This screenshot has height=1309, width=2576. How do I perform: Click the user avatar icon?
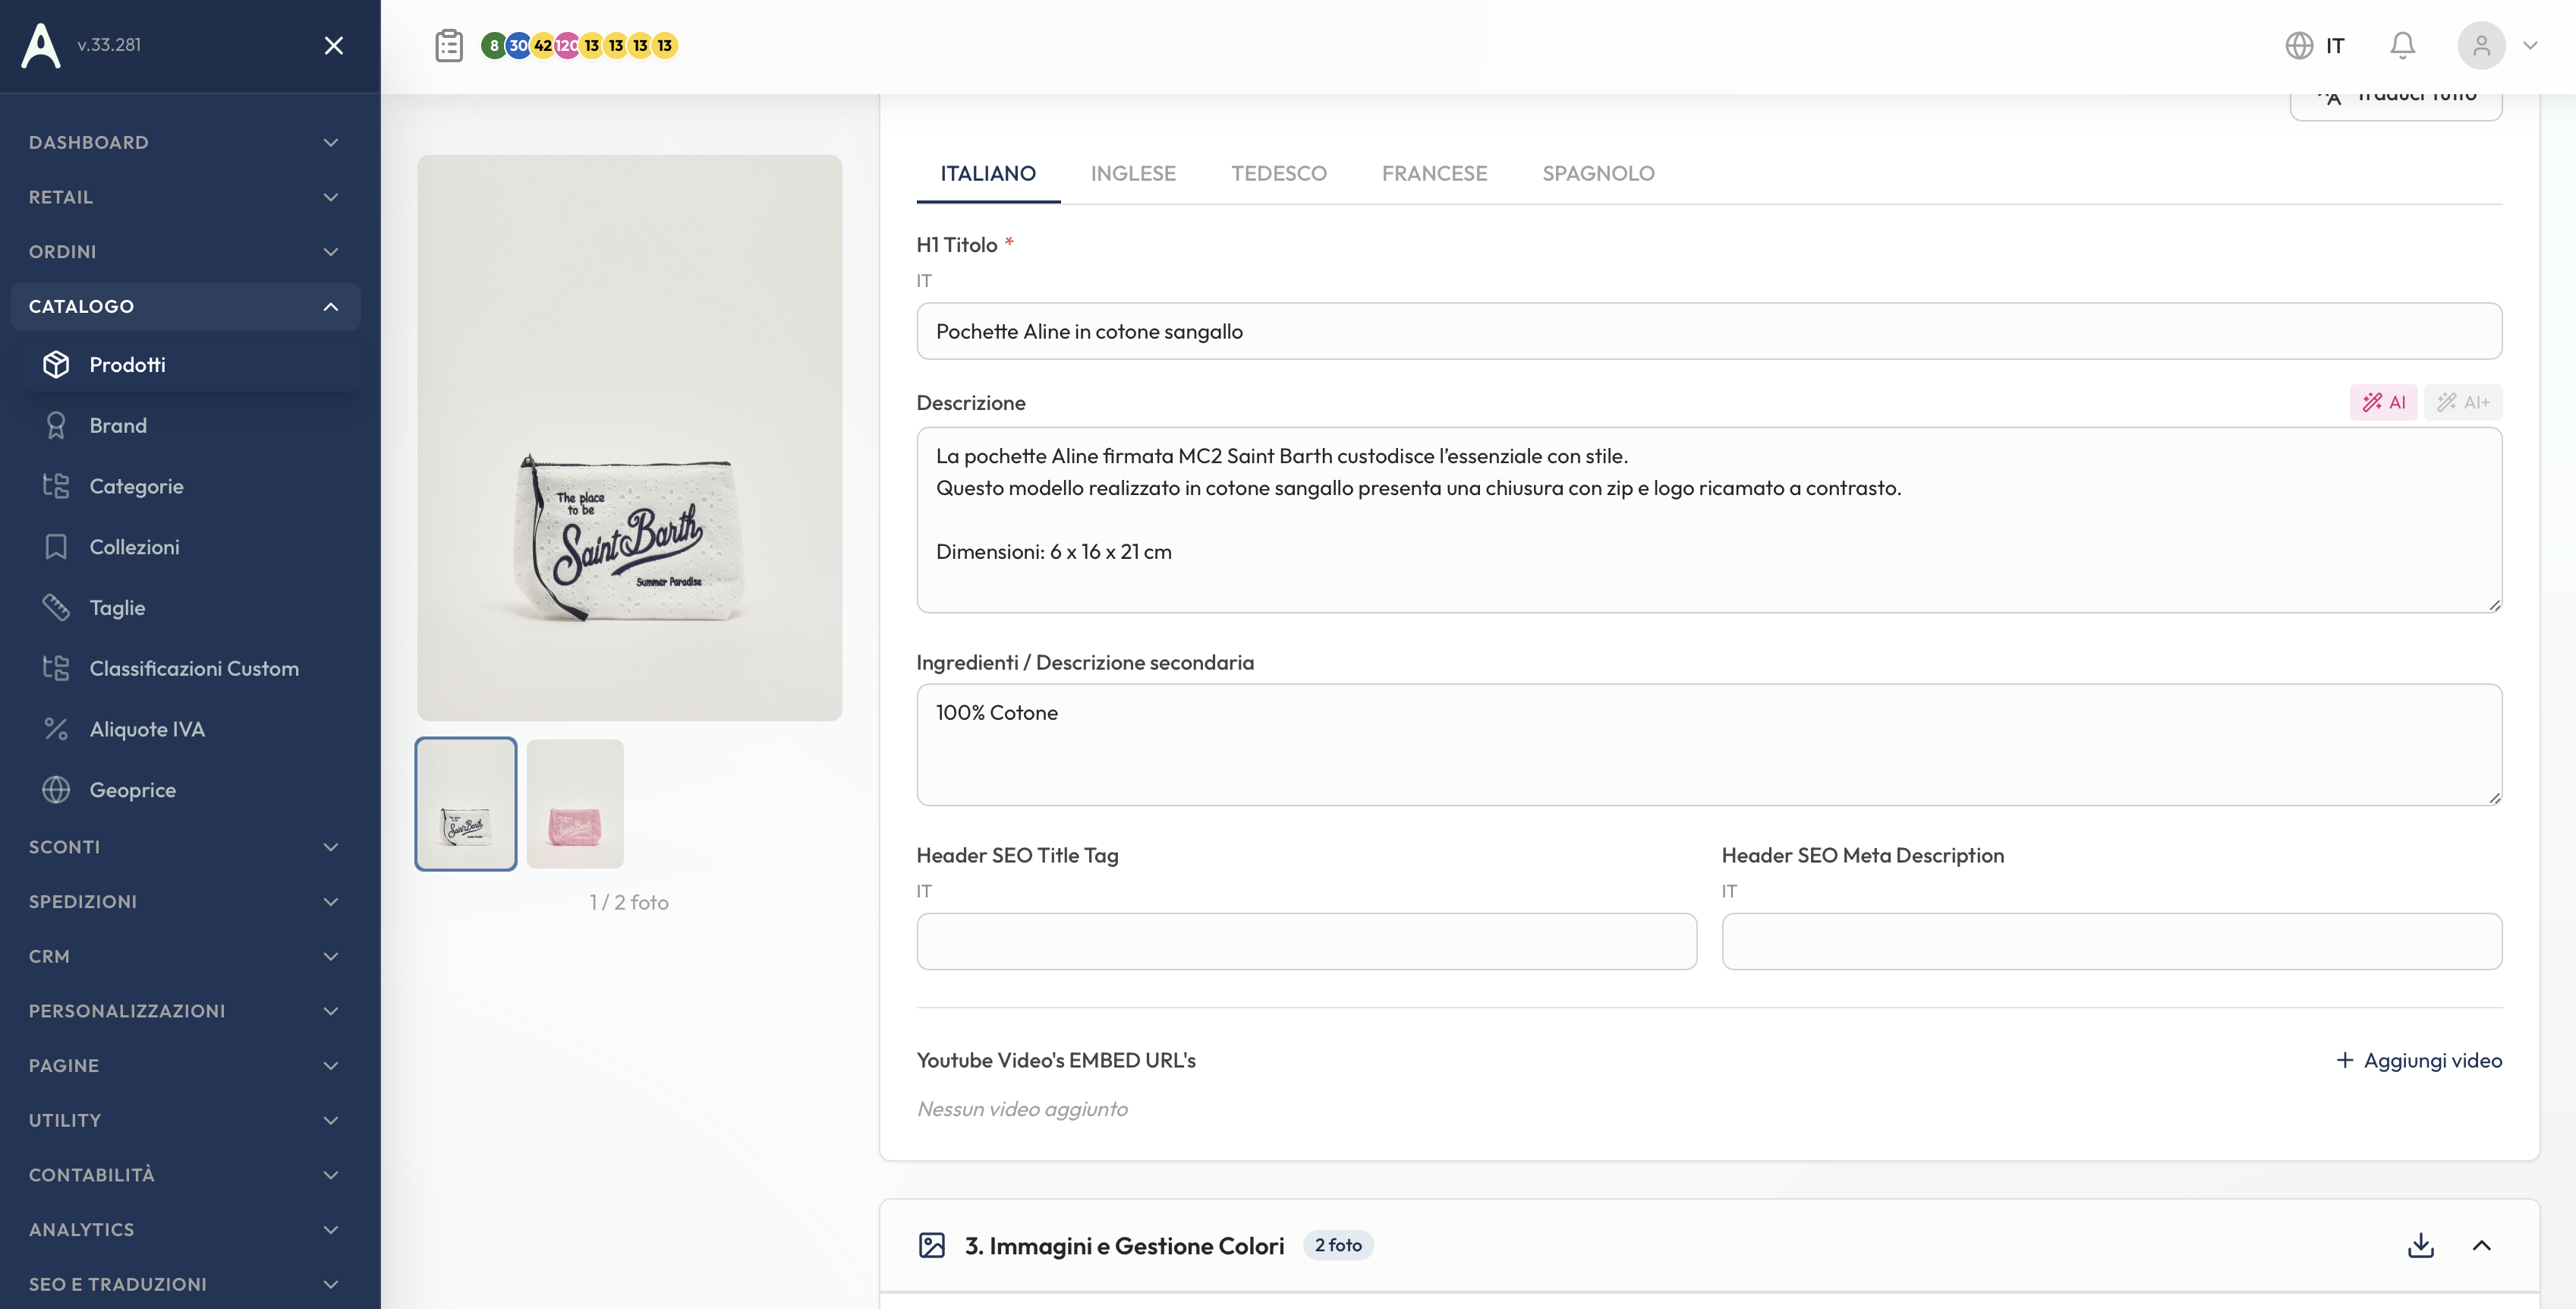[2481, 45]
